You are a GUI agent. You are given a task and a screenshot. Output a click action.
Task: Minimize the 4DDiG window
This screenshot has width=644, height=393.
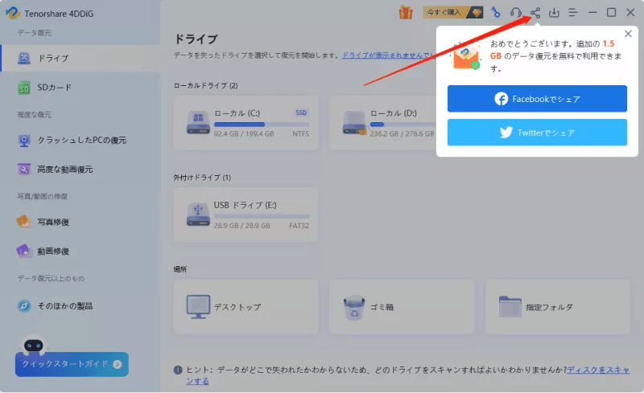592,13
